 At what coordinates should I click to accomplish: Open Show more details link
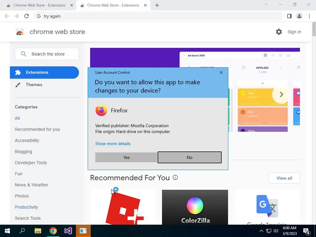click(113, 143)
